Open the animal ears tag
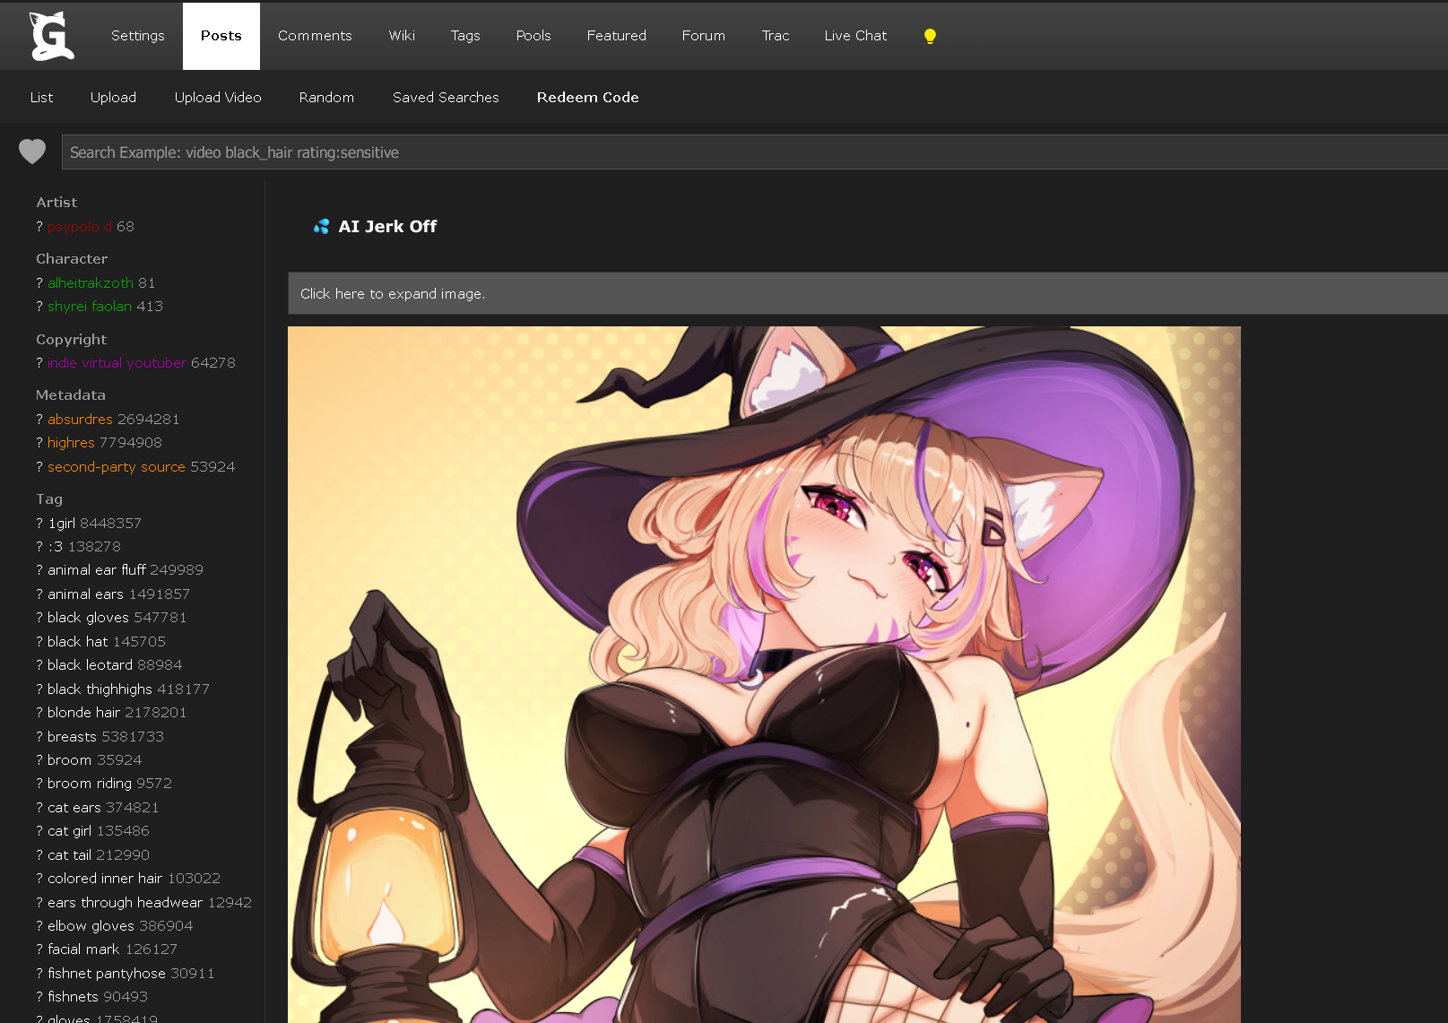 point(85,594)
